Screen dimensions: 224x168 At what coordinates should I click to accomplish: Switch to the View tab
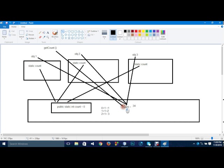(x=23, y=27)
